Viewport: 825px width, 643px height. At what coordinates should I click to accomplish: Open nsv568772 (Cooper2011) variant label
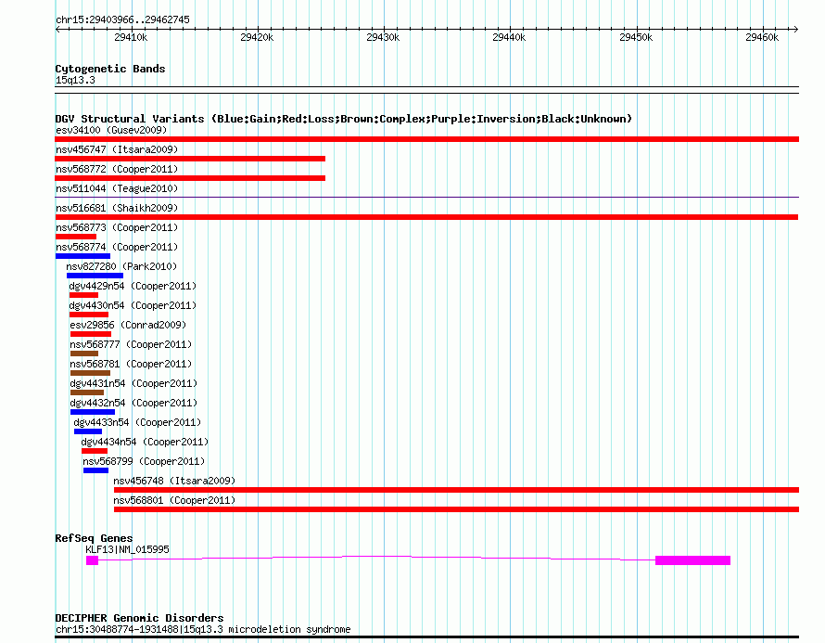point(117,169)
